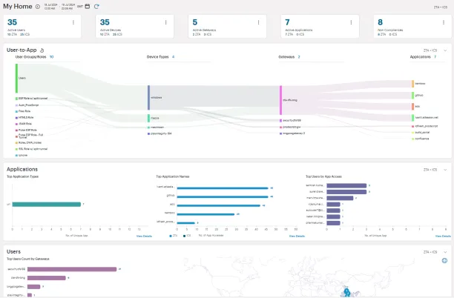Open the Active Users card kebab menu
Image resolution: width=454 pixels, height=298 pixels.
click(73, 22)
